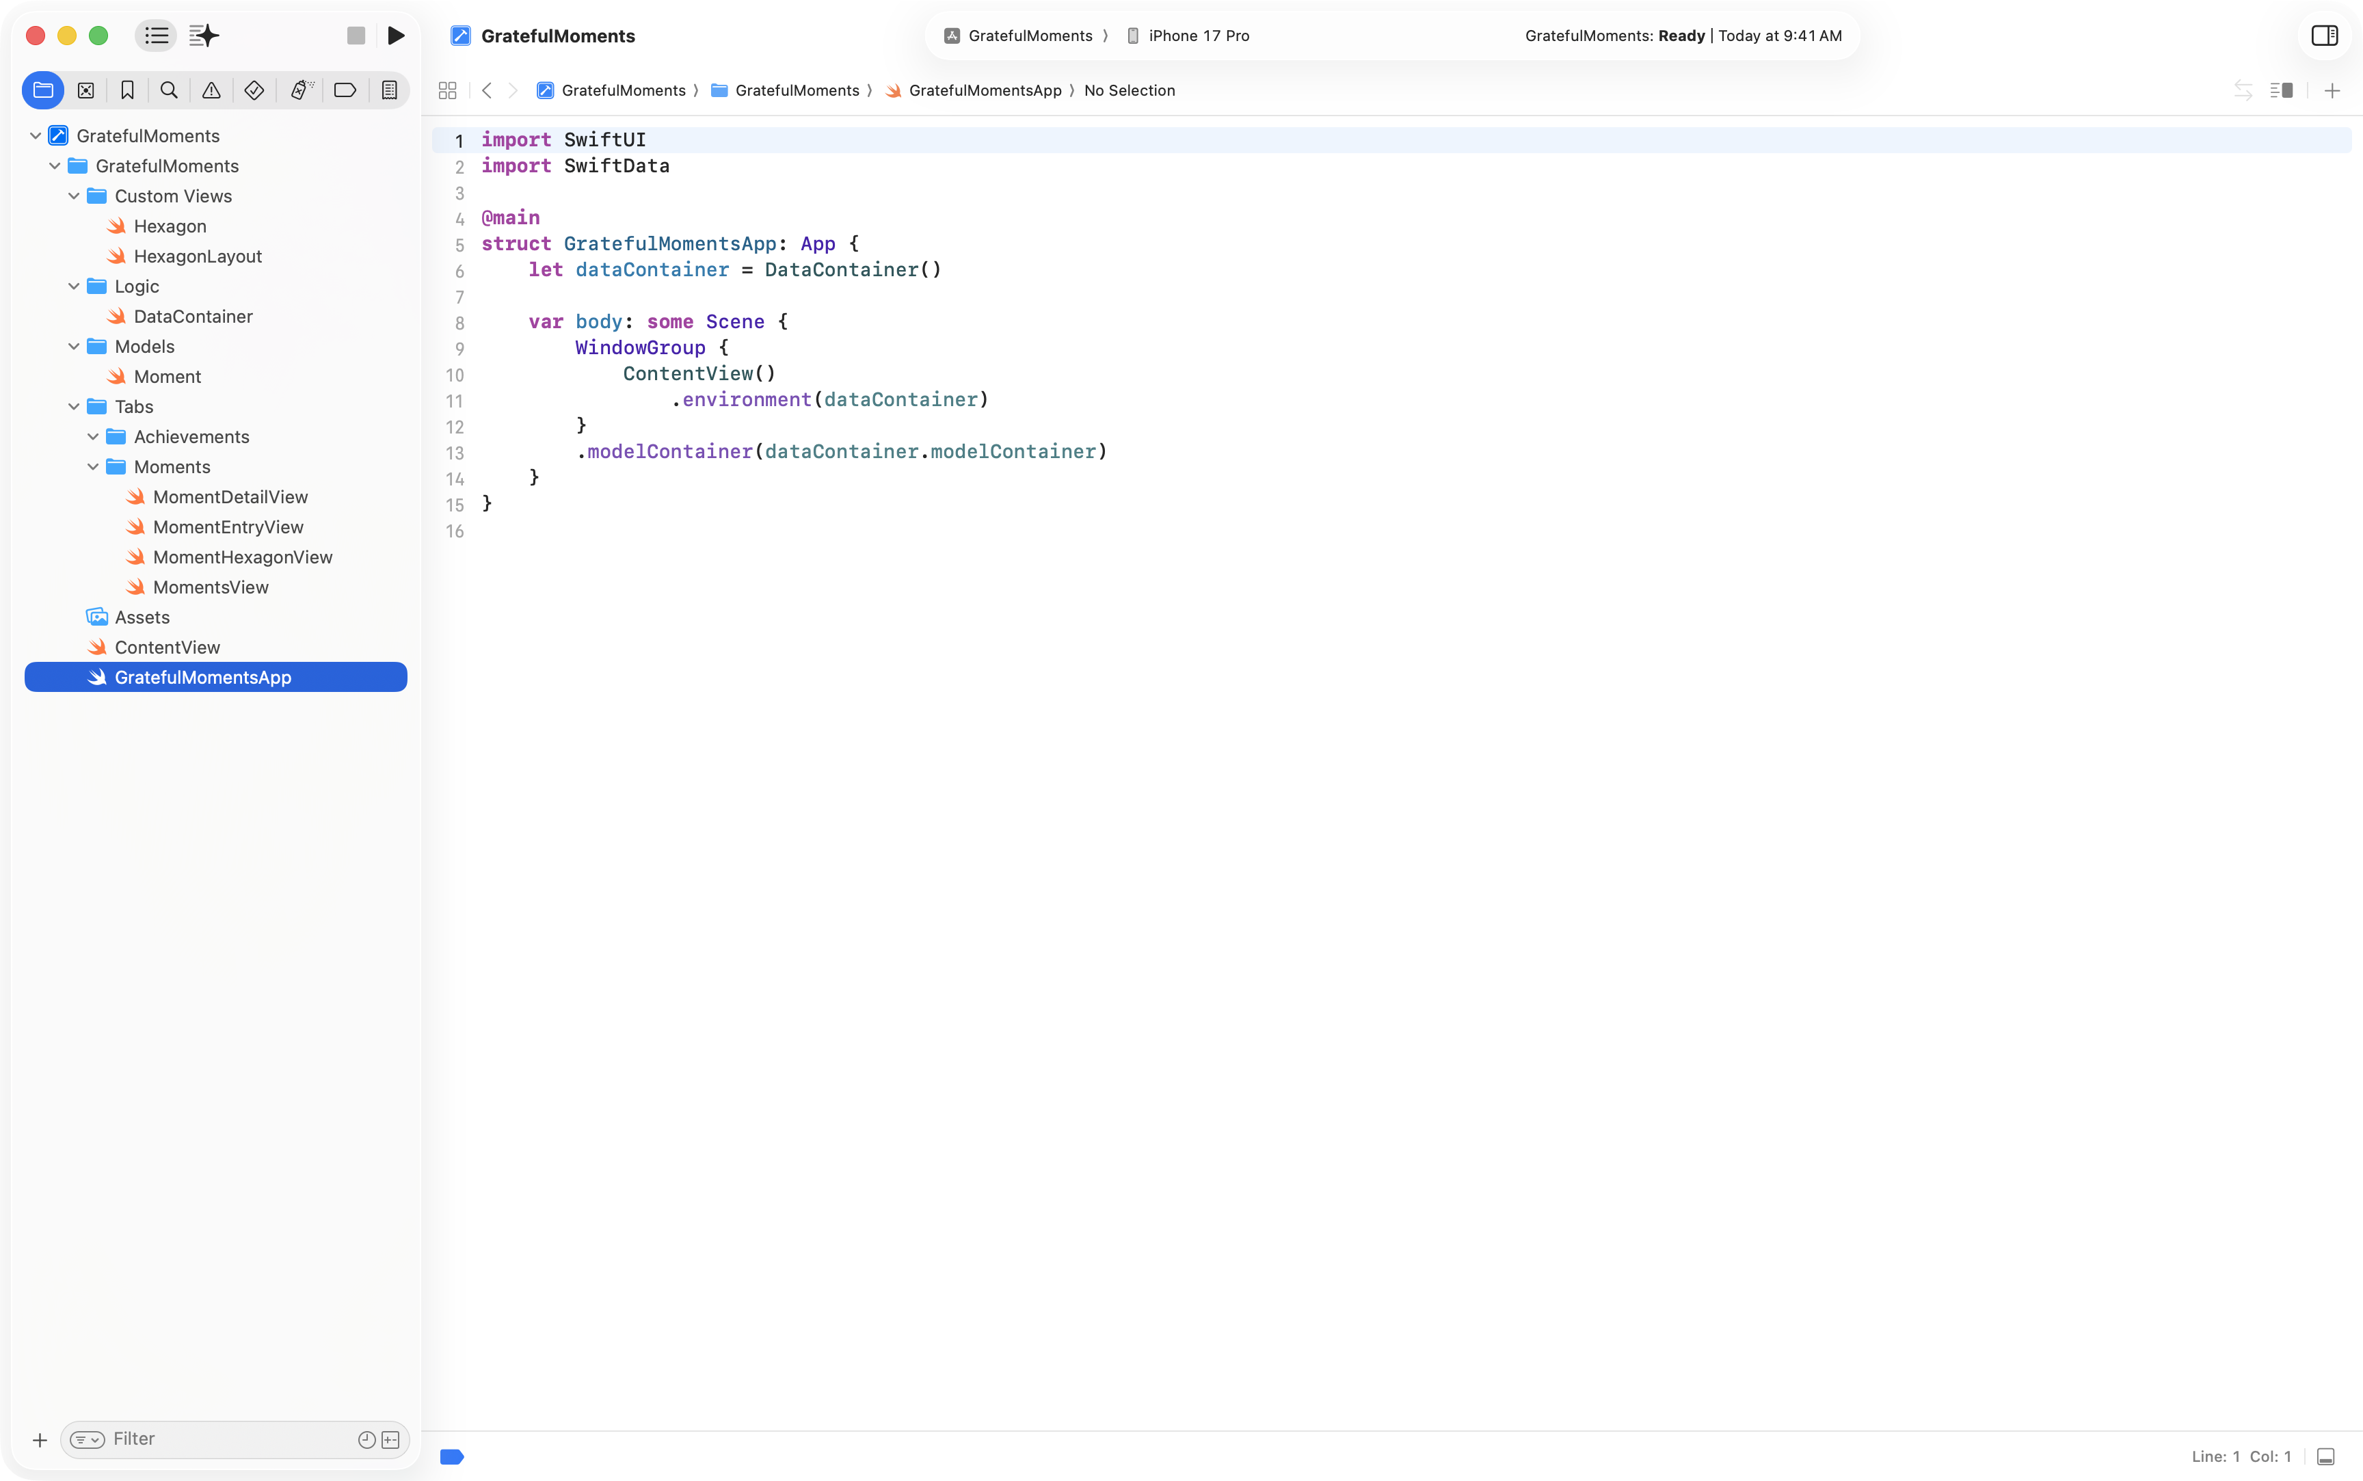
Task: Toggle recent files clock filter
Action: click(366, 1439)
